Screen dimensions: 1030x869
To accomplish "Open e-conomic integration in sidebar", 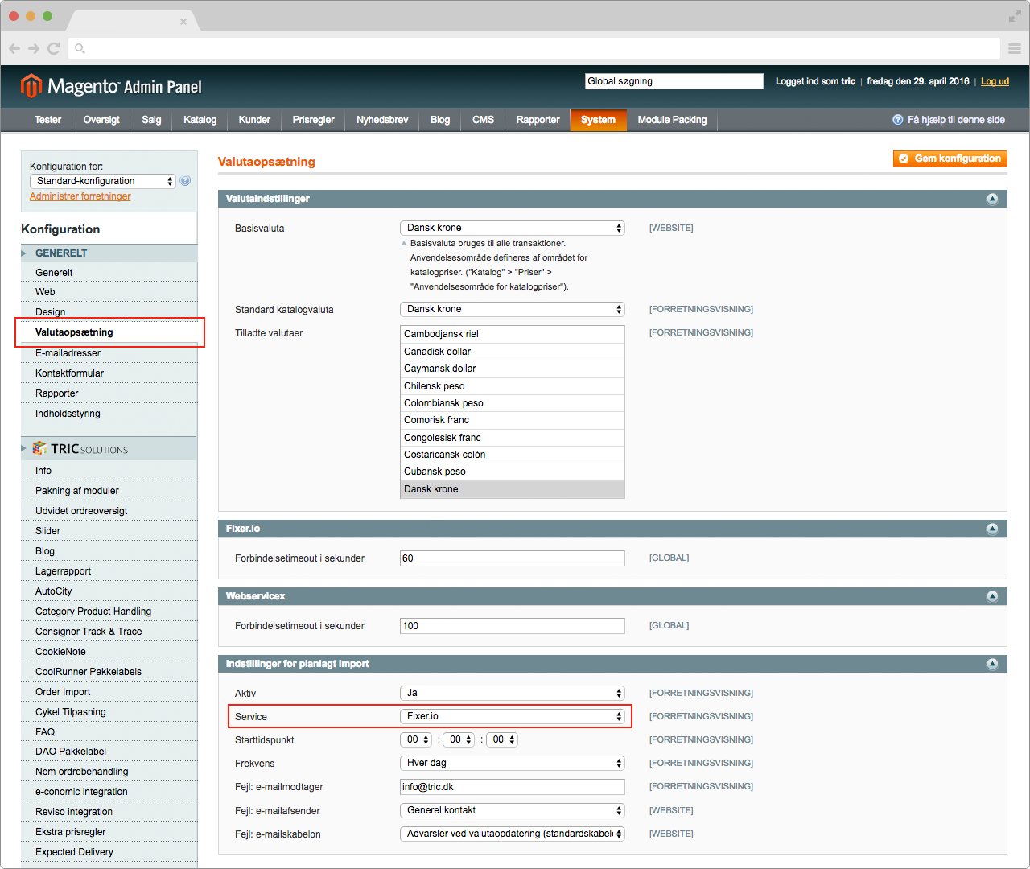I will point(81,792).
